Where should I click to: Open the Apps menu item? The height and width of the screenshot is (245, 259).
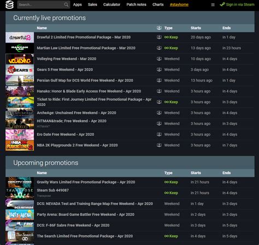[78, 4]
